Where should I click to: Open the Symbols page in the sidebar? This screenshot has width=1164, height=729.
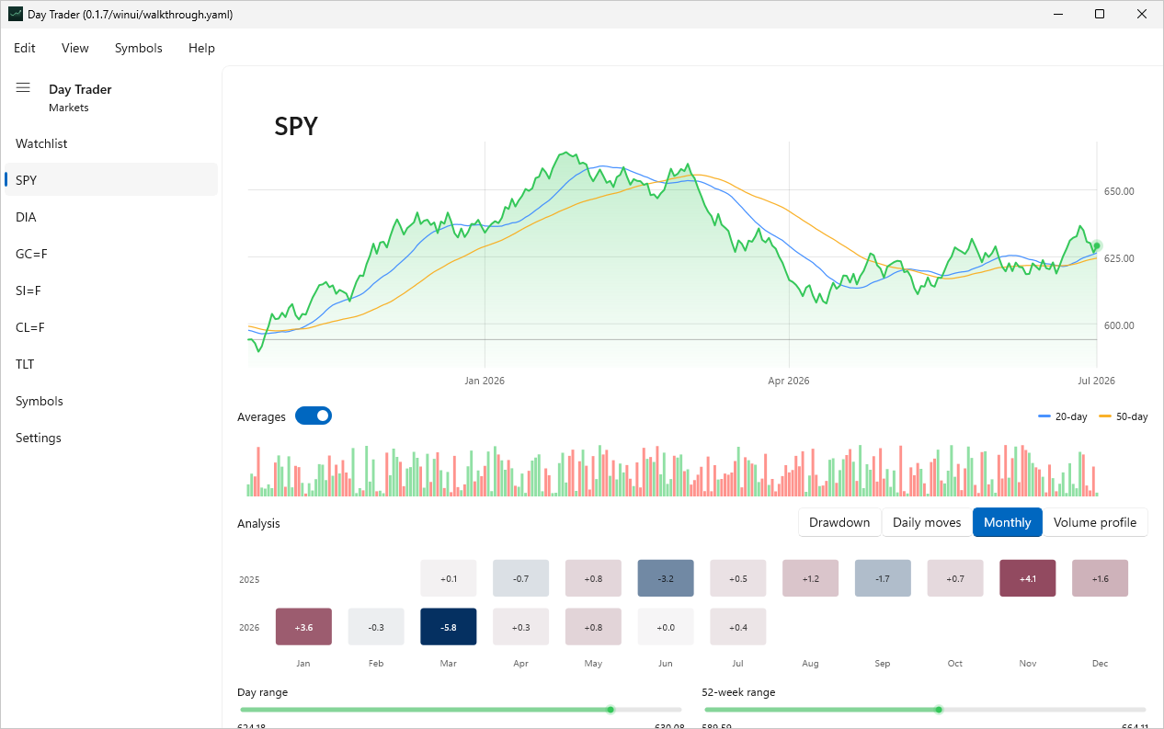(x=111, y=401)
